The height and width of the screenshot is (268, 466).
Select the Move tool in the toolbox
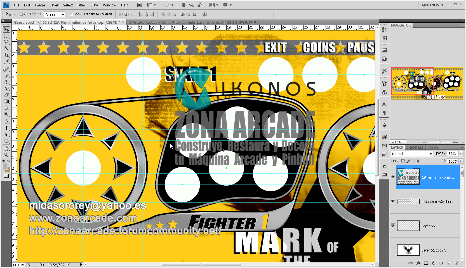(x=6, y=29)
